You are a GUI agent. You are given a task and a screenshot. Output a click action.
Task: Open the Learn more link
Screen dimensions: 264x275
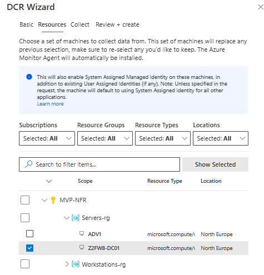click(50, 104)
